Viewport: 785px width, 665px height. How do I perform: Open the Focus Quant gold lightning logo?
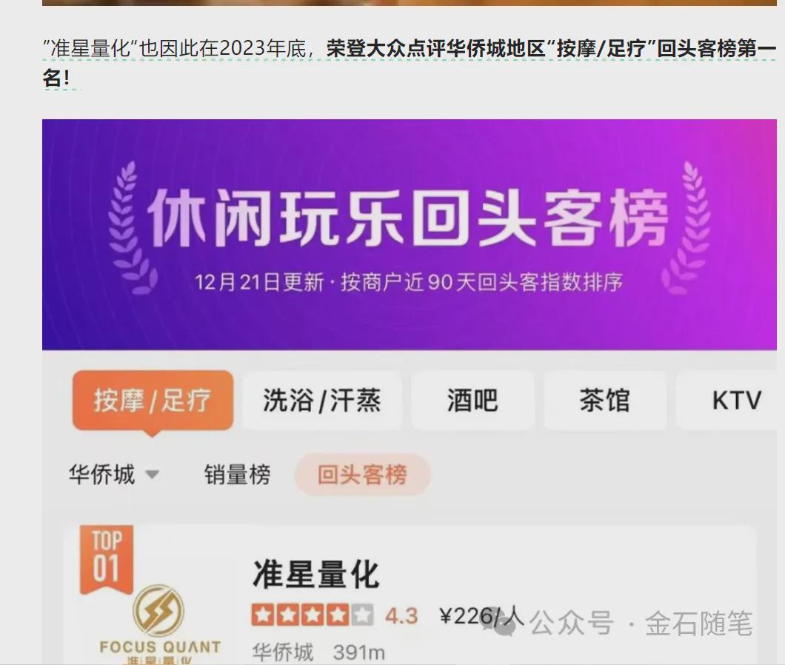[158, 611]
